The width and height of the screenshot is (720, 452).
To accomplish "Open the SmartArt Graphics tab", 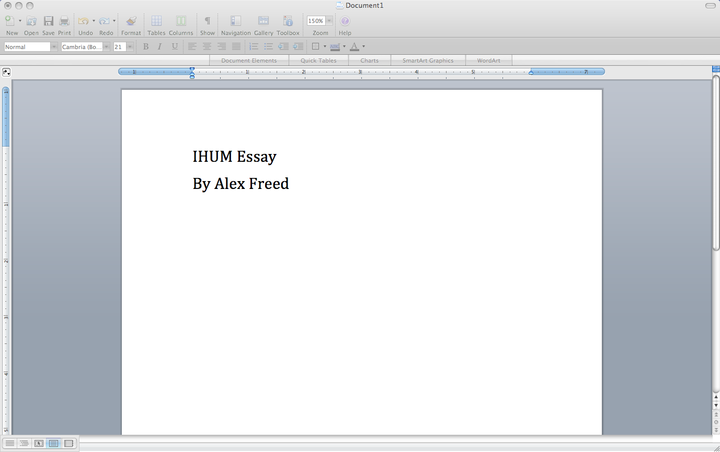I will pyautogui.click(x=428, y=61).
